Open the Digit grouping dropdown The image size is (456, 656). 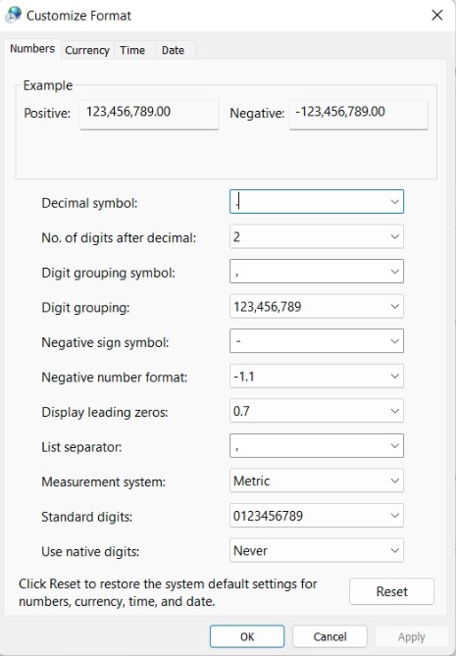[x=317, y=306]
